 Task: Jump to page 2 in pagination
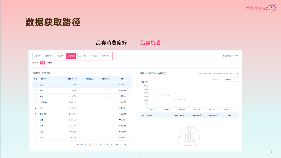(x=93, y=145)
